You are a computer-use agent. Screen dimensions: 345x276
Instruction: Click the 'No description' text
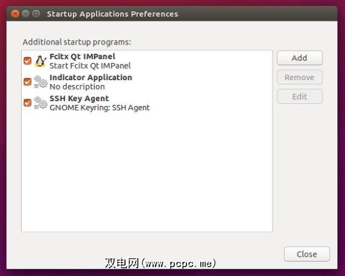click(77, 87)
